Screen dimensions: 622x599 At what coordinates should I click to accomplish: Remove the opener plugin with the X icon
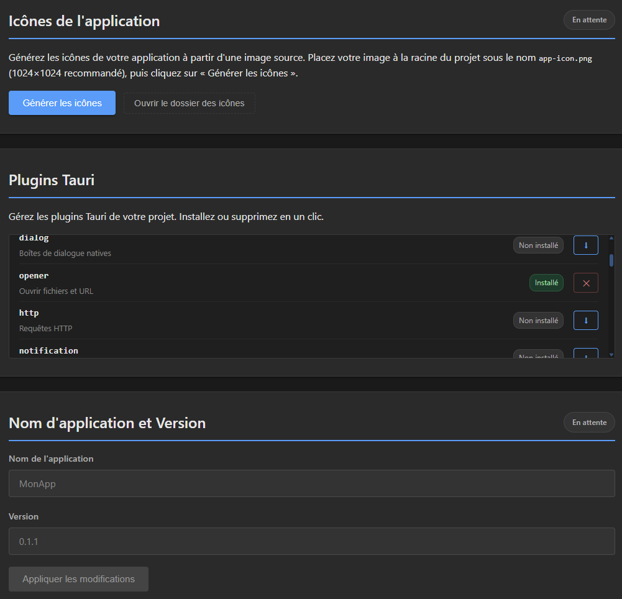tap(585, 283)
